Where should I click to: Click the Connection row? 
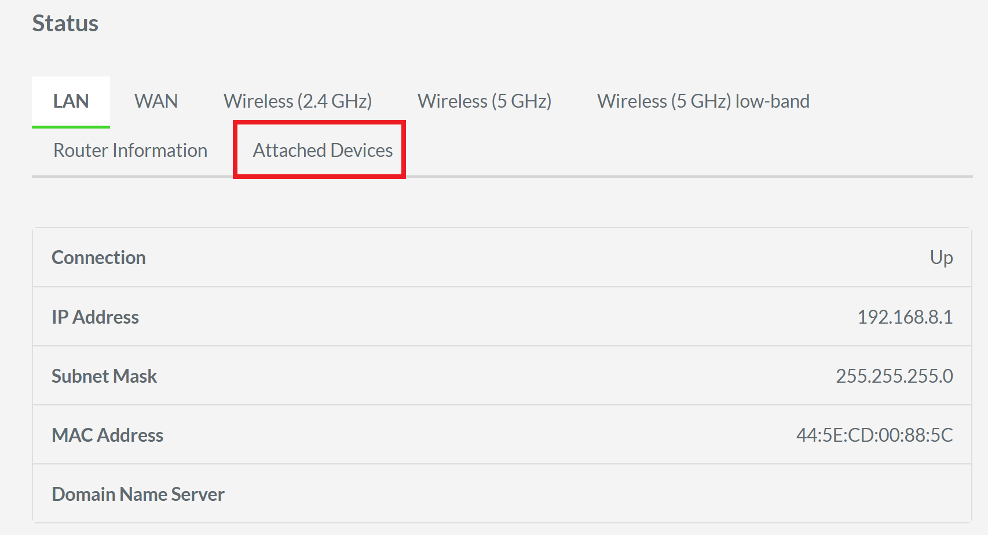tap(498, 258)
